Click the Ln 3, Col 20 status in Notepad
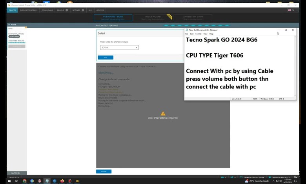This screenshot has height=184, width=306. [x=237, y=99]
